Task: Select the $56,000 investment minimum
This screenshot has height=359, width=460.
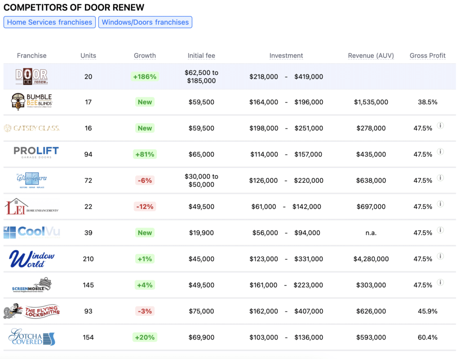Action: (265, 232)
